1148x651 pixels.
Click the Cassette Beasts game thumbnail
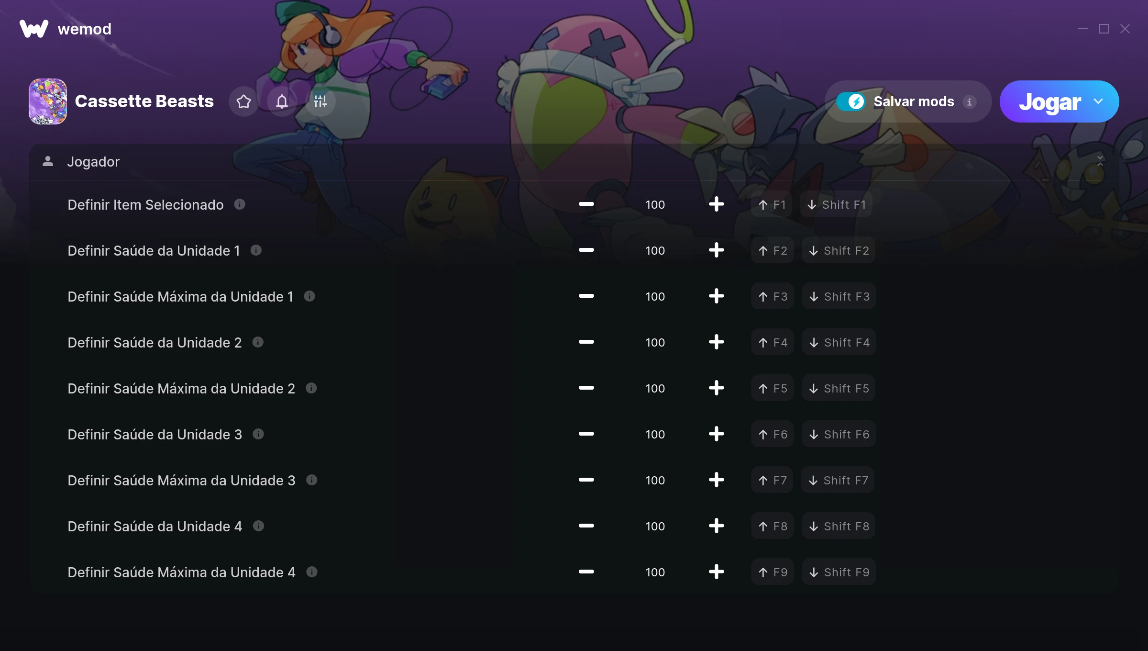pos(48,101)
